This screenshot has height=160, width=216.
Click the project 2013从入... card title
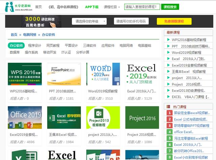click(x=103, y=134)
